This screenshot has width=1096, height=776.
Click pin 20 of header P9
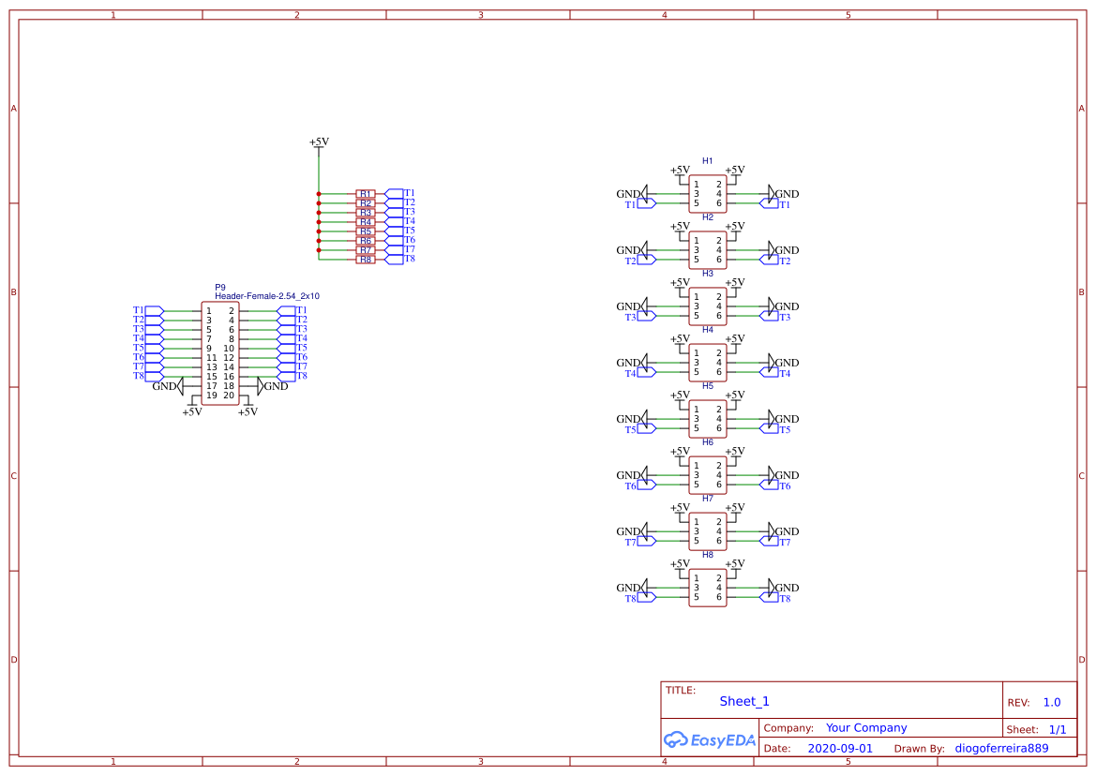(x=229, y=395)
